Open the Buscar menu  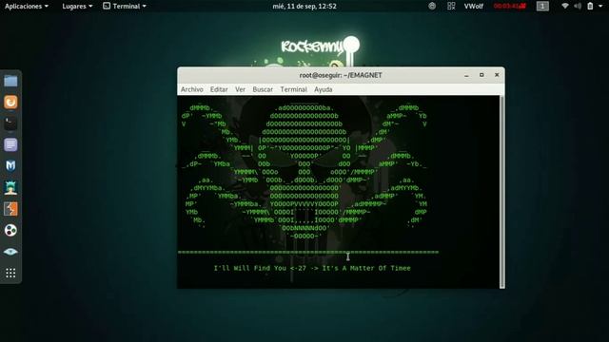263,89
